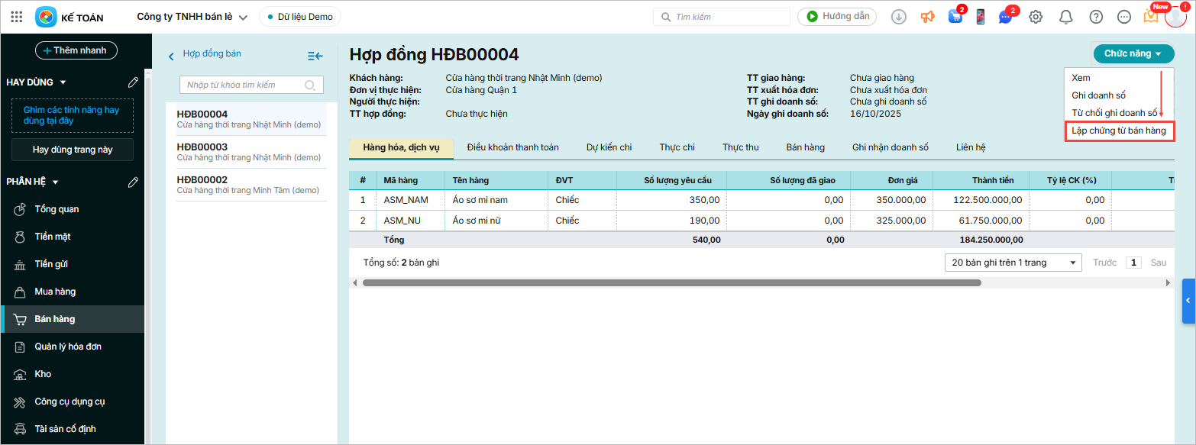The width and height of the screenshot is (1196, 445).
Task: Click the help question mark icon
Action: 1096,17
